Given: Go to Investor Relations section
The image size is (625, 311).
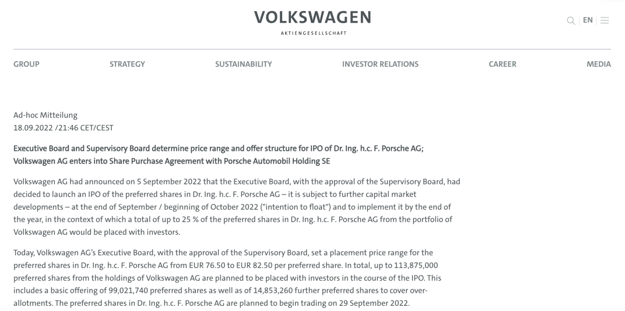Looking at the screenshot, I should click(380, 64).
